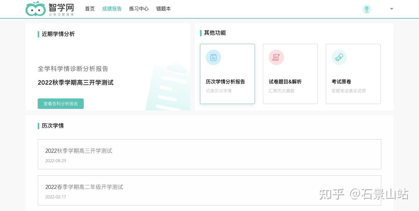This screenshot has height=211, width=419.
Task: Click the 2022秋季学期高三开学测试 heading in 近期学情分析
Action: [x=76, y=82]
